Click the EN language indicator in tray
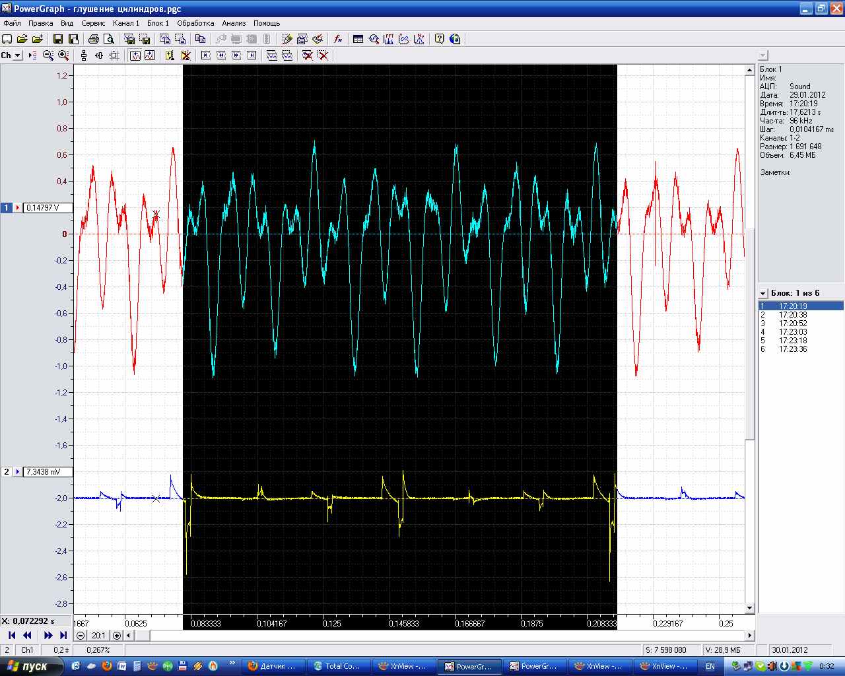Screen dimensions: 845x676 click(710, 667)
